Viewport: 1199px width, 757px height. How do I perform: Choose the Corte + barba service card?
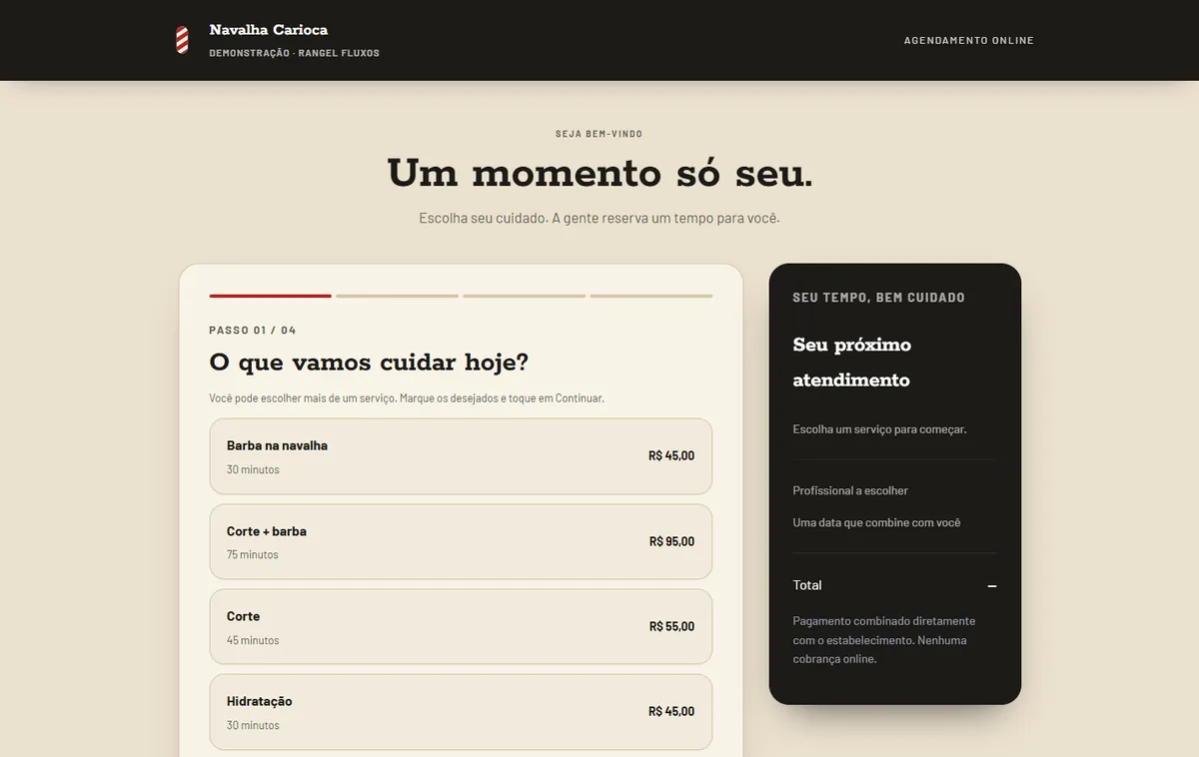click(461, 541)
